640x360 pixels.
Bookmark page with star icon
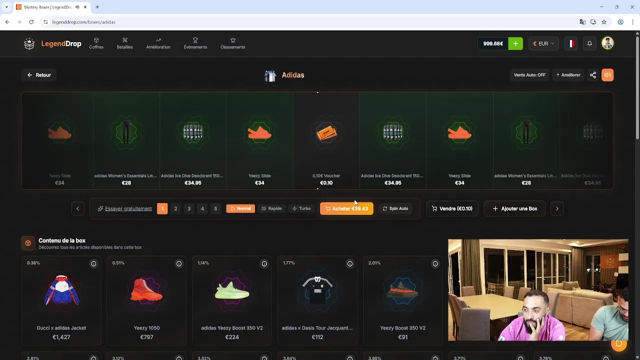point(604,22)
